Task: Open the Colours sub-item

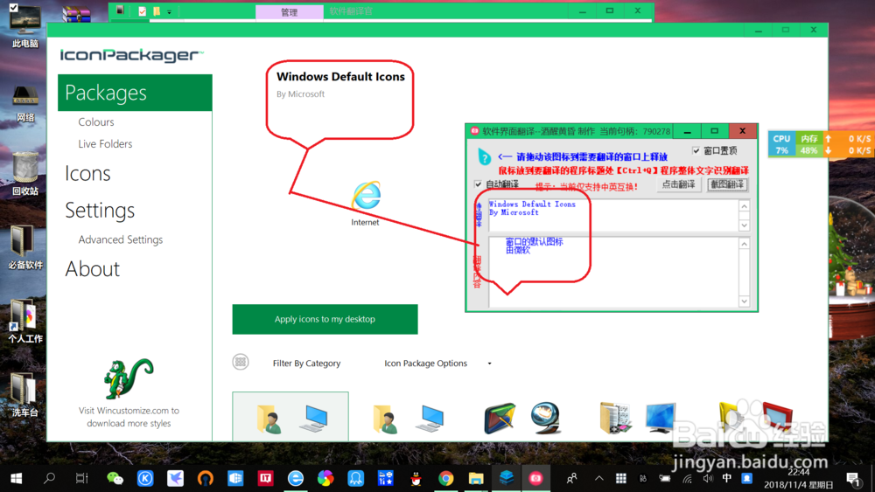Action: tap(96, 122)
